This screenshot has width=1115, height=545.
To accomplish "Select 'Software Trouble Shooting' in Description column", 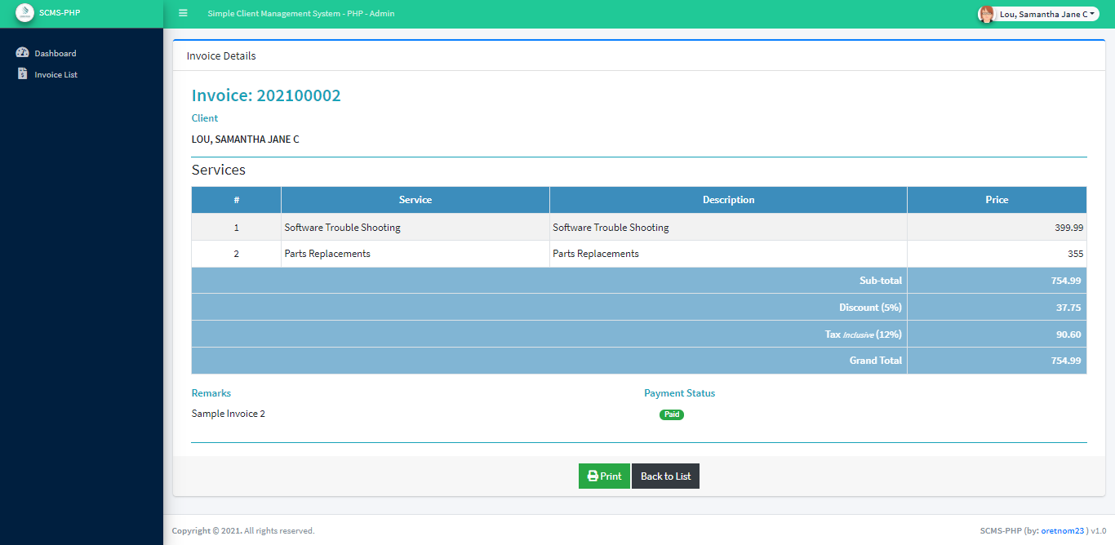I will click(x=611, y=228).
